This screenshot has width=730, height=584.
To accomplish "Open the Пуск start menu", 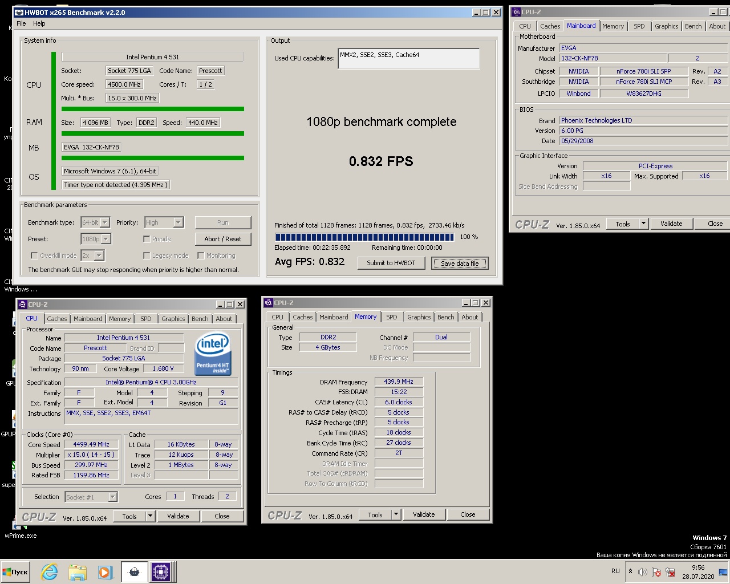I will coord(15,572).
